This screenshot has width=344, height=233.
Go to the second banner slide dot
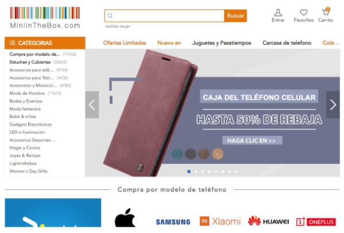coord(196,171)
